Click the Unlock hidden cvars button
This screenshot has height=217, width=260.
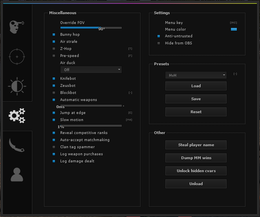point(196,171)
